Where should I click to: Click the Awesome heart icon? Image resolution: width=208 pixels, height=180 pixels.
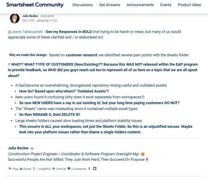point(69,169)
